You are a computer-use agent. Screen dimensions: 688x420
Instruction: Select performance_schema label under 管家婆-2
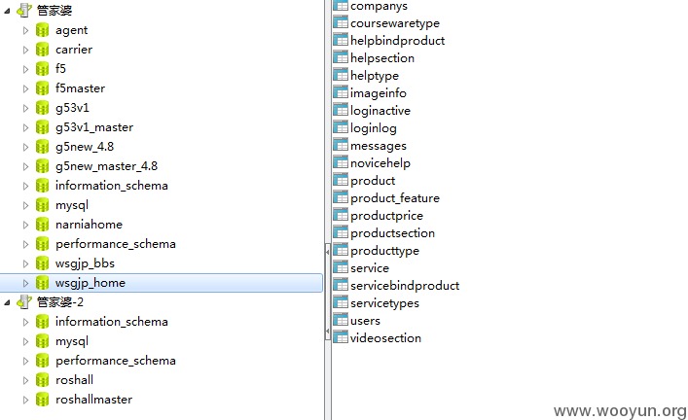pyautogui.click(x=116, y=361)
